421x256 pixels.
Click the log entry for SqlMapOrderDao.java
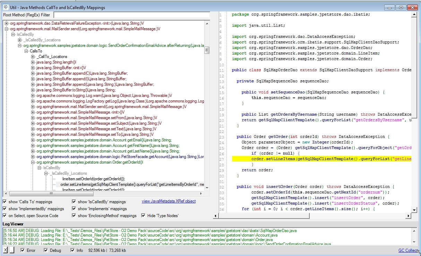coord(150,231)
